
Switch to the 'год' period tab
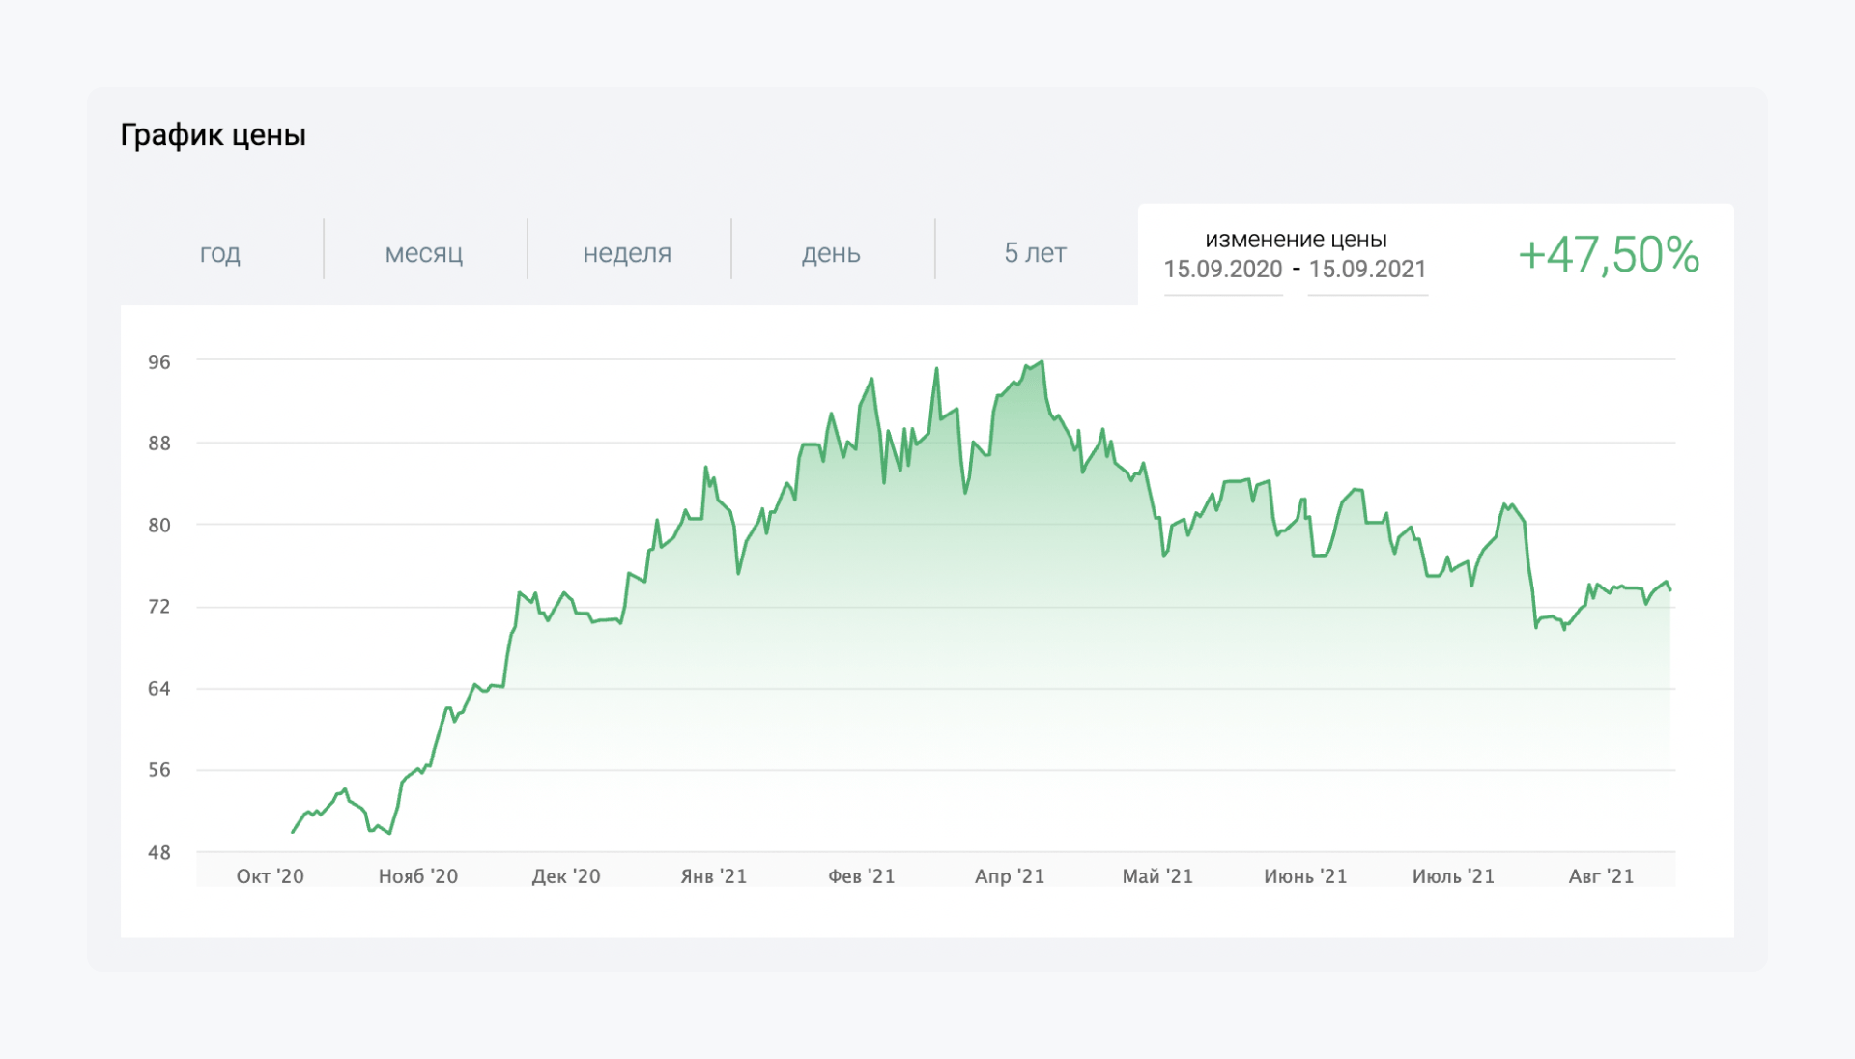(x=220, y=253)
